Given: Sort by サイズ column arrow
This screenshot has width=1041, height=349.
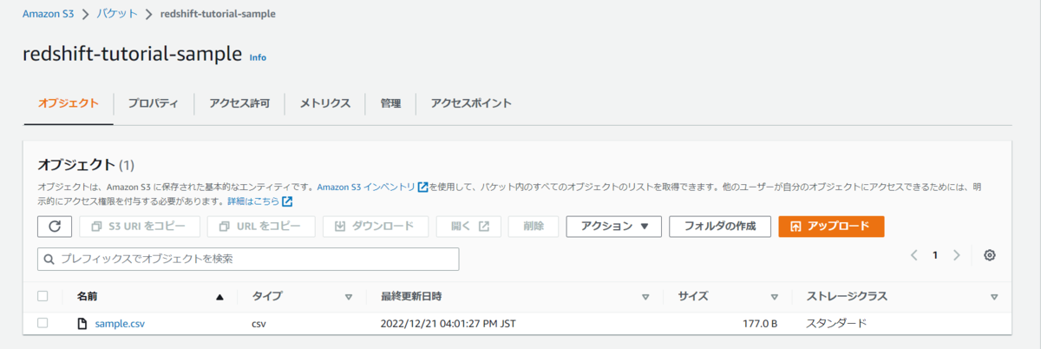Looking at the screenshot, I should pos(775,297).
